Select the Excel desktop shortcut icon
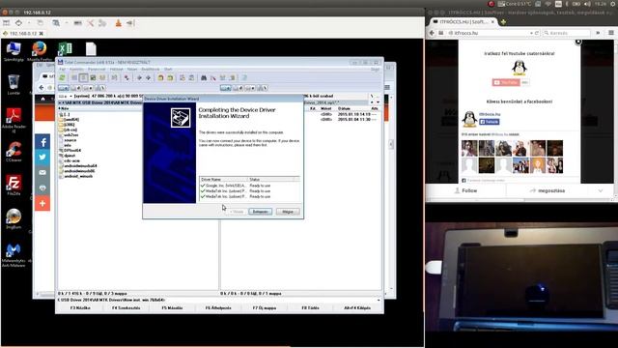This screenshot has height=348, width=618. point(65,49)
